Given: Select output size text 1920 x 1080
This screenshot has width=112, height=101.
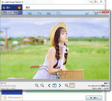Looking at the screenshot, I should [x=97, y=88].
